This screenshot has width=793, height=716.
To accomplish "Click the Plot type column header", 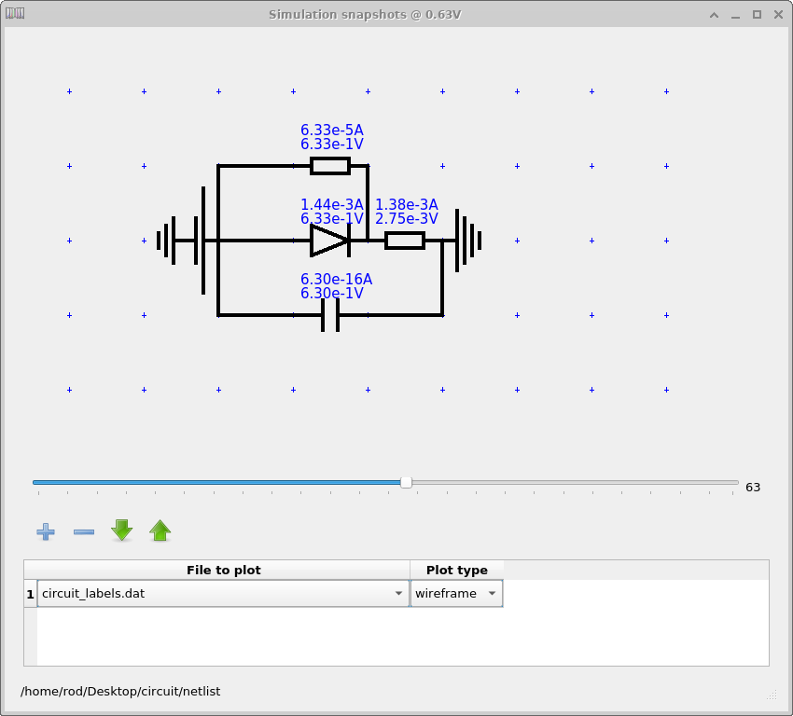I will click(456, 570).
